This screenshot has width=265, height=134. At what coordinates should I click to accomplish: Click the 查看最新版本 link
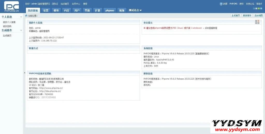202,54
